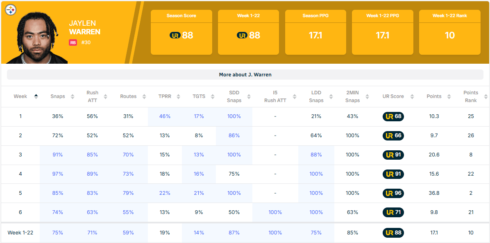Click Week 3 snaps value 91%
The height and width of the screenshot is (243, 490).
pyautogui.click(x=58, y=155)
